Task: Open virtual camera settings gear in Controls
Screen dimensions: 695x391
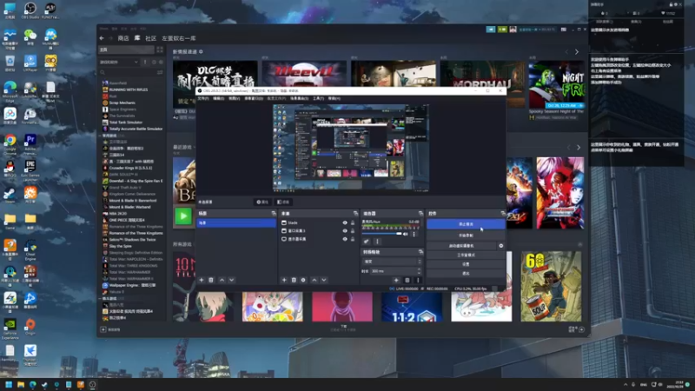Action: (501, 246)
